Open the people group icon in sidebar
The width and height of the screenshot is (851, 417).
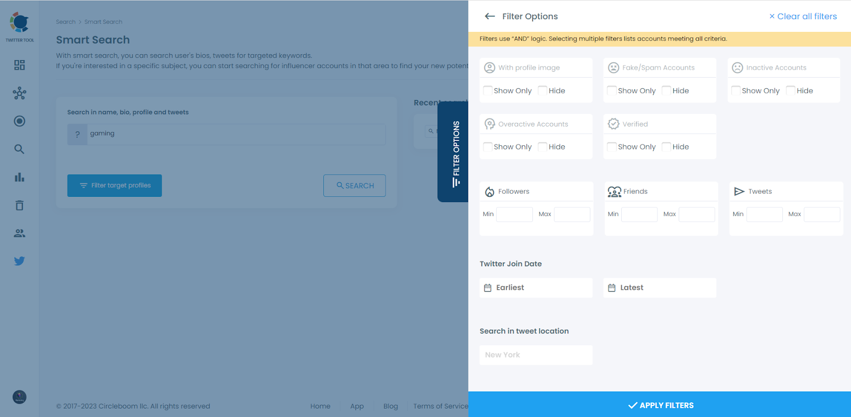click(20, 233)
